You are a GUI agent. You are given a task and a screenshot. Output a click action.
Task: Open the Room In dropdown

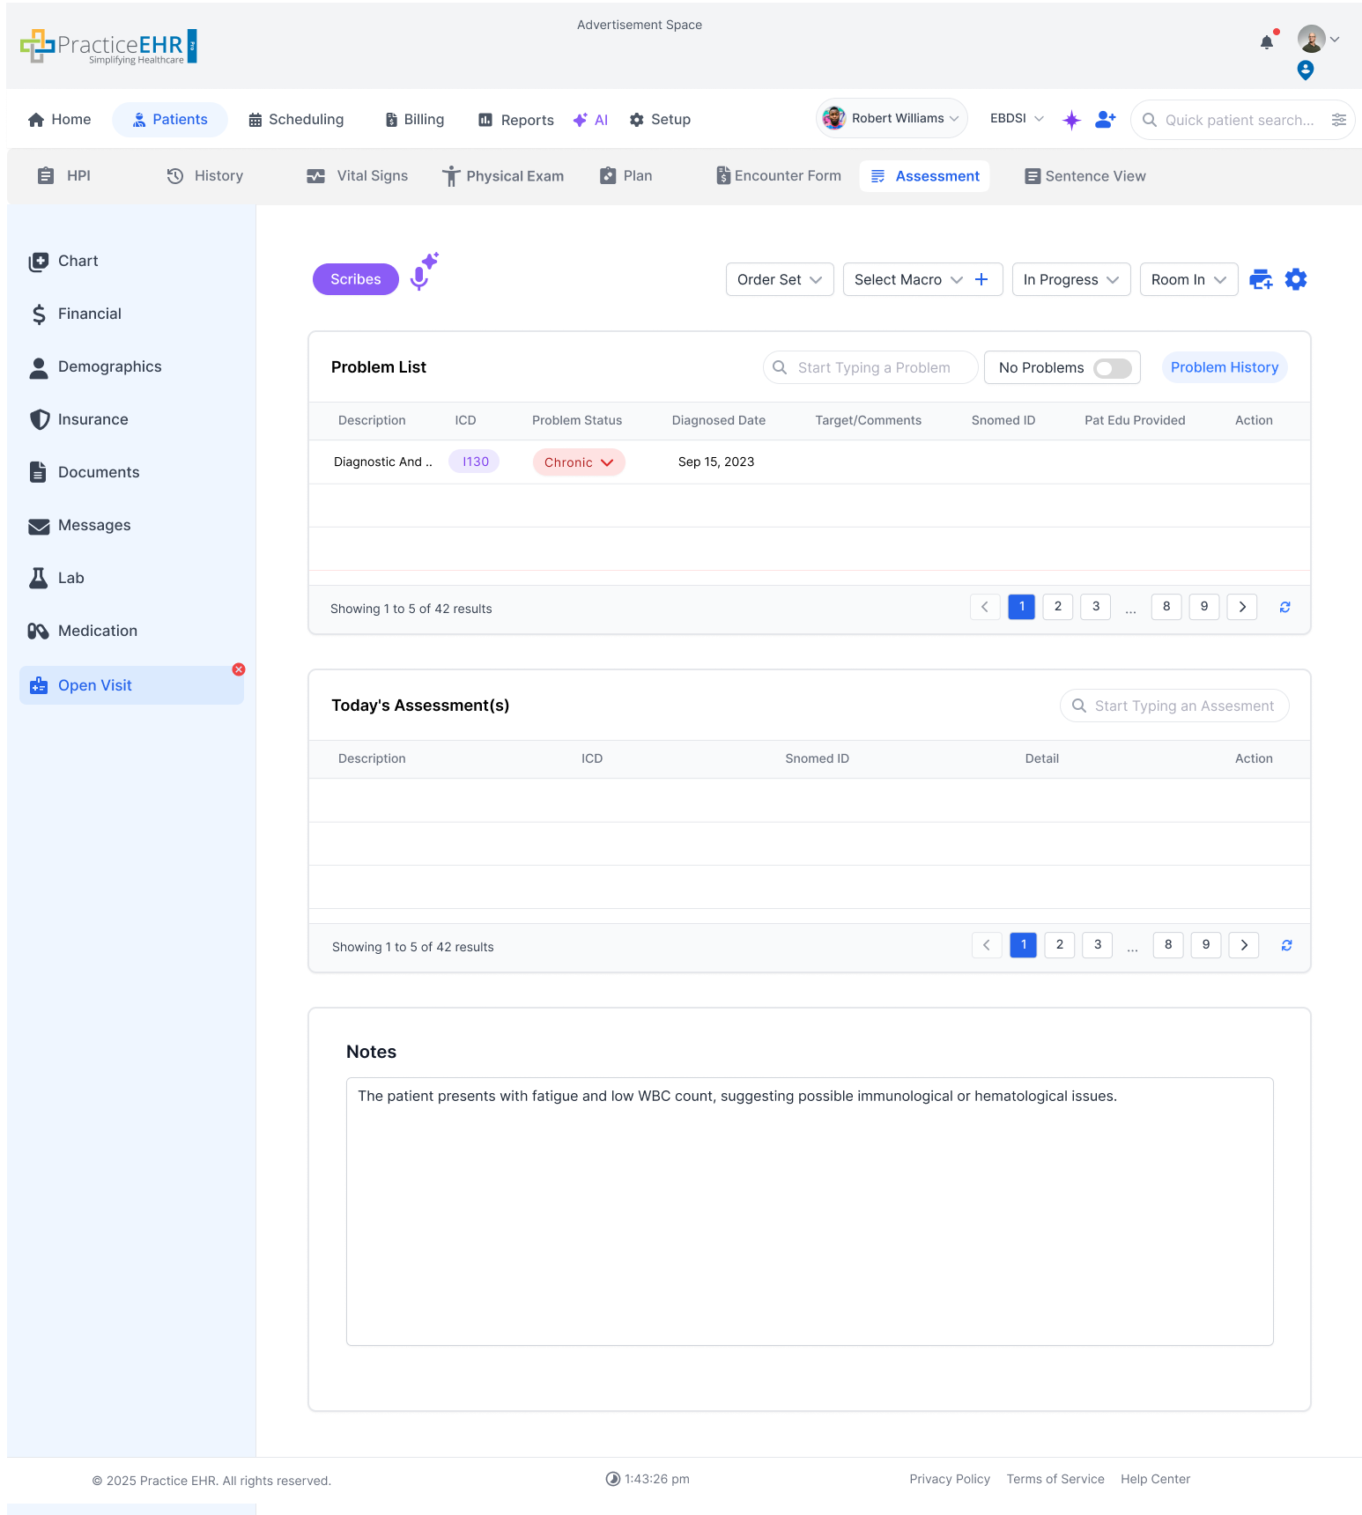(x=1188, y=279)
